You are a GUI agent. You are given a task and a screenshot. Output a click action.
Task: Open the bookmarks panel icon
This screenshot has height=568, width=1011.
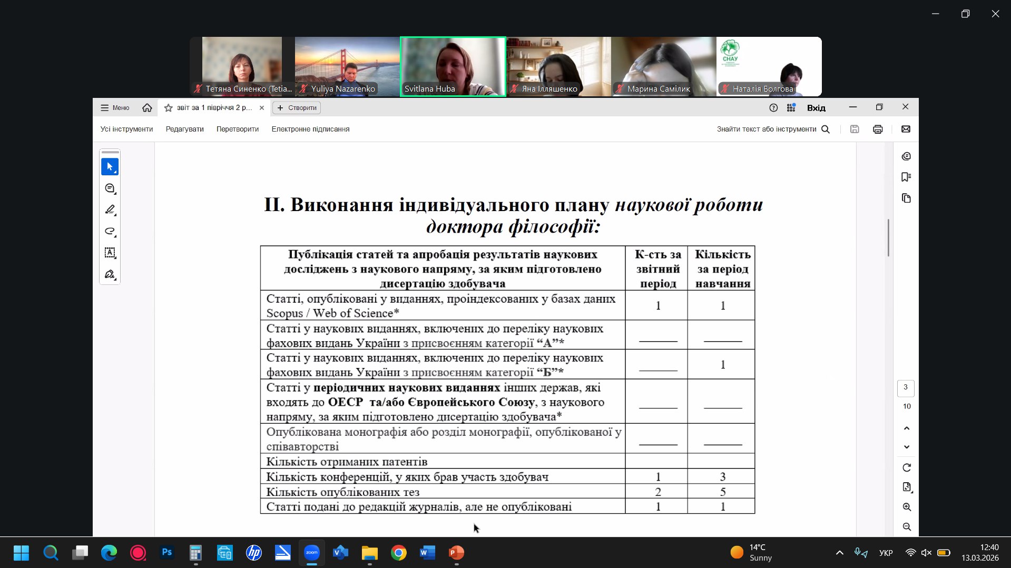point(906,177)
